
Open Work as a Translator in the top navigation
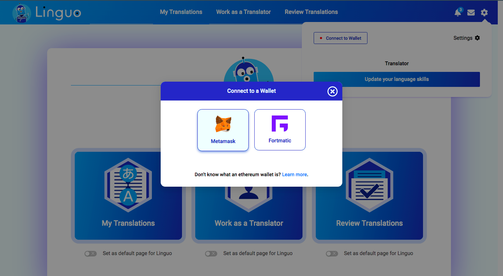tap(243, 12)
